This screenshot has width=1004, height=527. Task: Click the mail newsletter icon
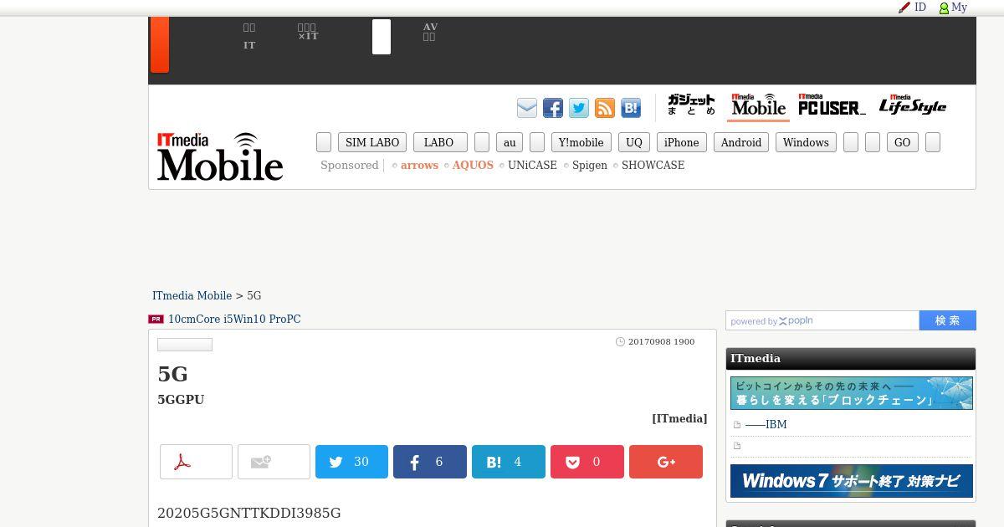point(527,108)
